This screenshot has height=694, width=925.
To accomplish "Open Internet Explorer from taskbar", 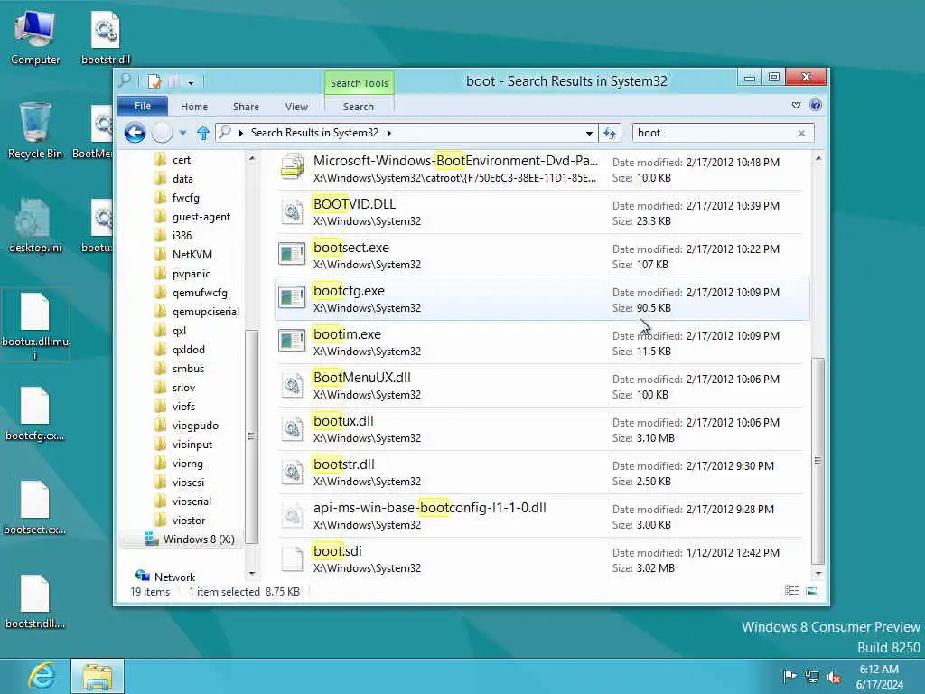I will pos(42,676).
